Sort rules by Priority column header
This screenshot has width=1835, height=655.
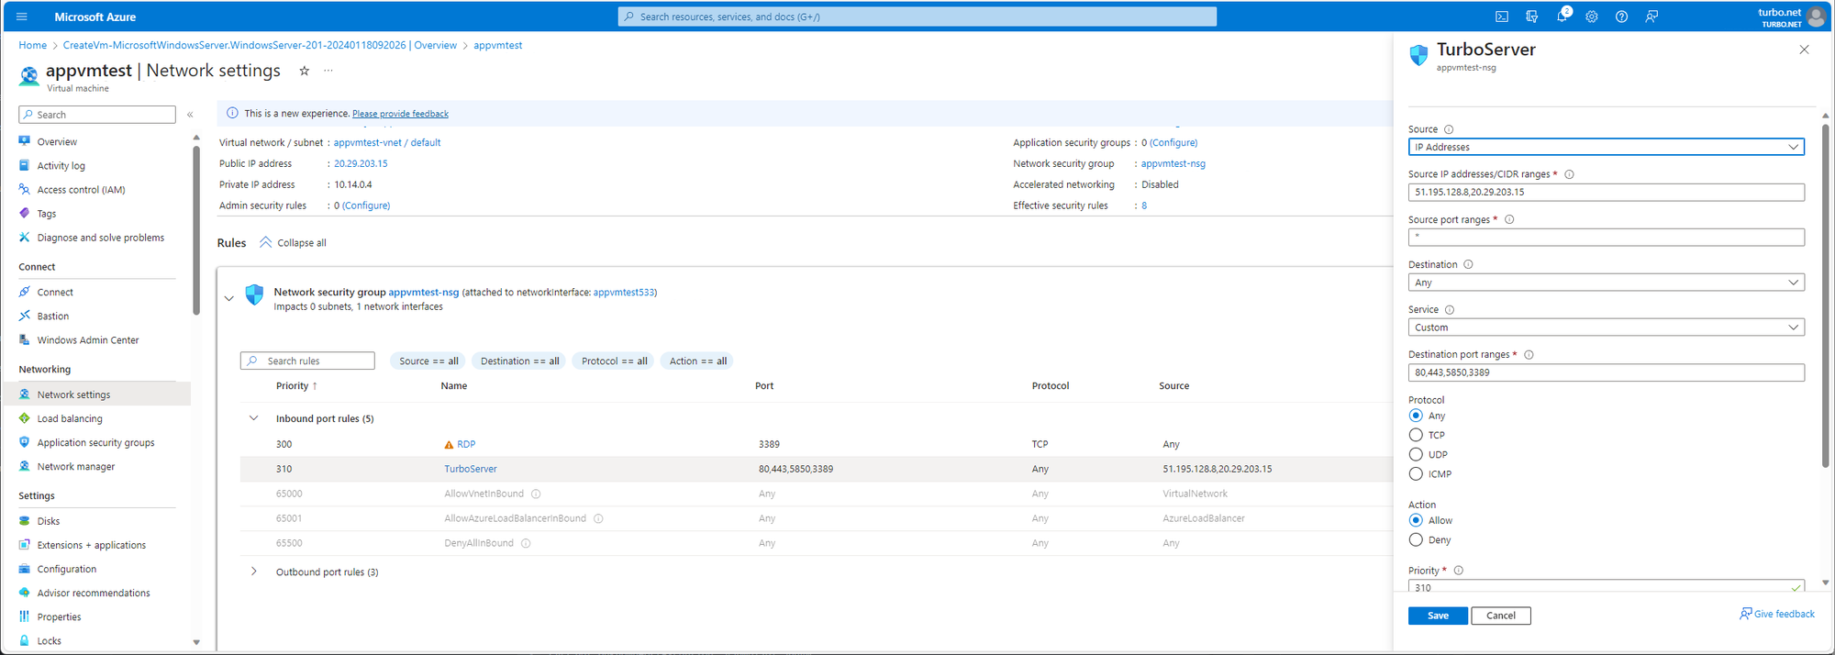click(x=296, y=386)
